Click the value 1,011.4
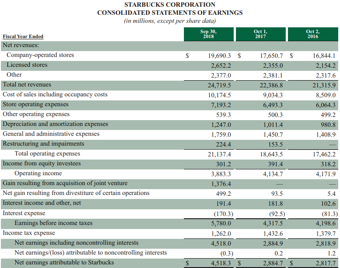The height and width of the screenshot is (268, 340). click(x=273, y=125)
